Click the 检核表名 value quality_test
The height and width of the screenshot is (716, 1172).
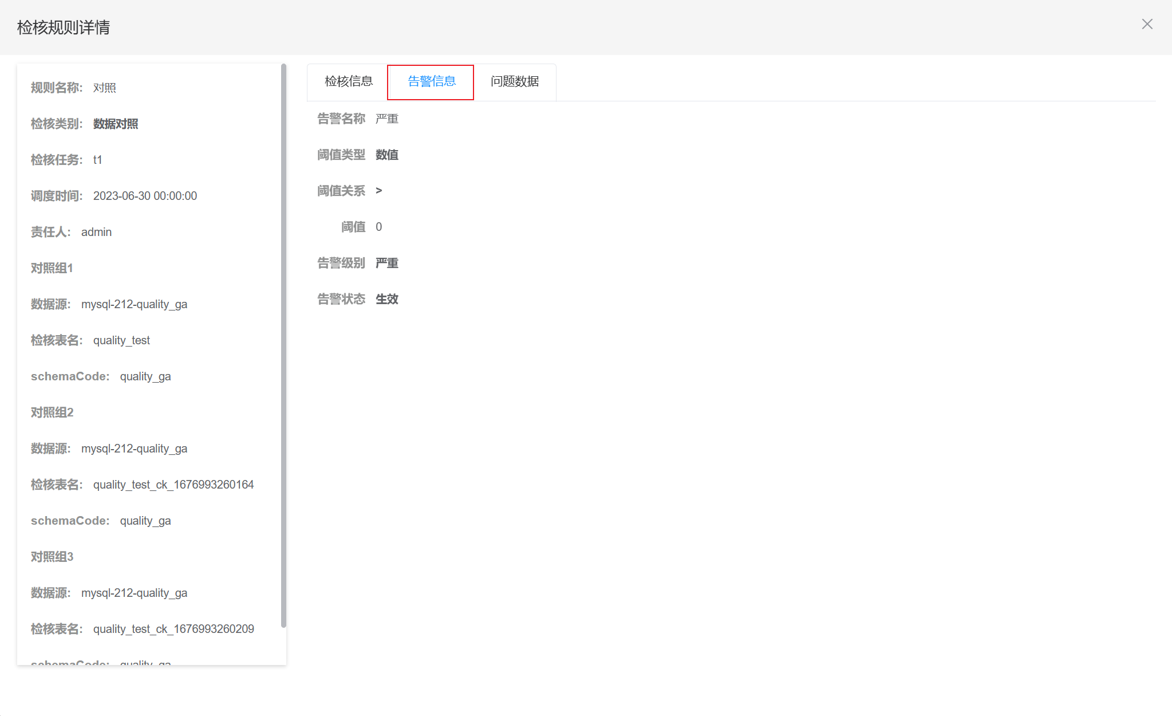point(121,340)
